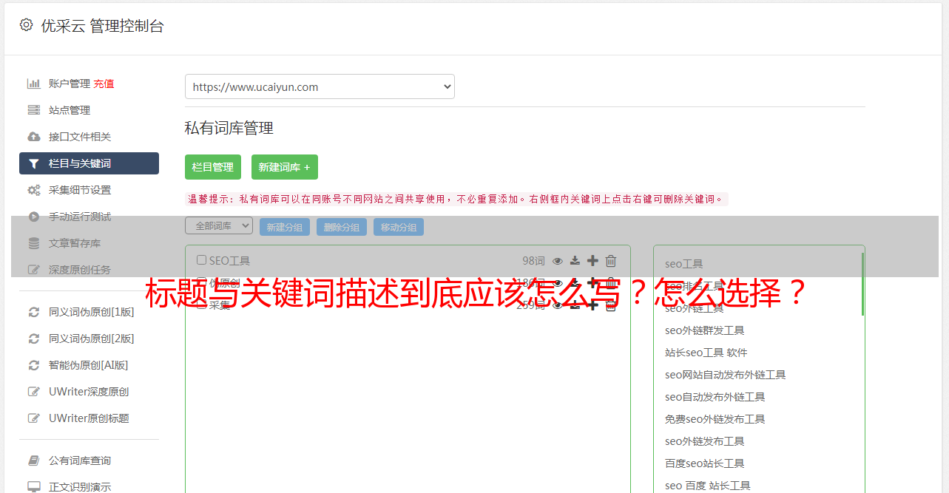Select keyword "seo网站自动发布外链工具"
949x493 pixels.
tap(726, 375)
